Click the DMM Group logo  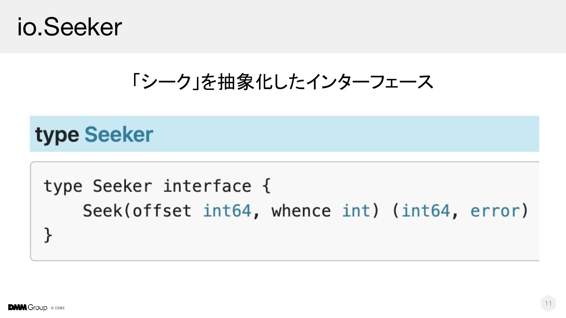[x=28, y=307]
